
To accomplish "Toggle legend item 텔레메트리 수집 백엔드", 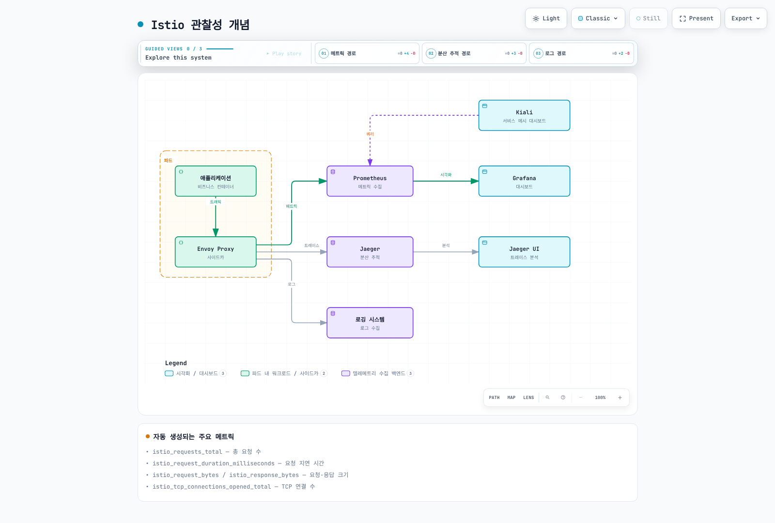I will (x=378, y=373).
